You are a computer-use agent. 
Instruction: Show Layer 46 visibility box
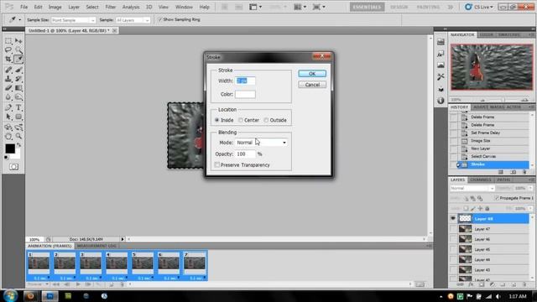coord(453,239)
